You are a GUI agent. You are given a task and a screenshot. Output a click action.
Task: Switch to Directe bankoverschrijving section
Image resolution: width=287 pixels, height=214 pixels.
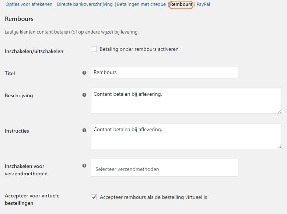(x=85, y=4)
